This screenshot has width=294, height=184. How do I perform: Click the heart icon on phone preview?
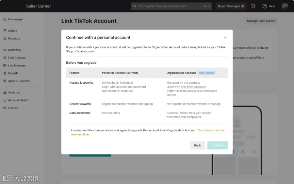pyautogui.click(x=254, y=152)
